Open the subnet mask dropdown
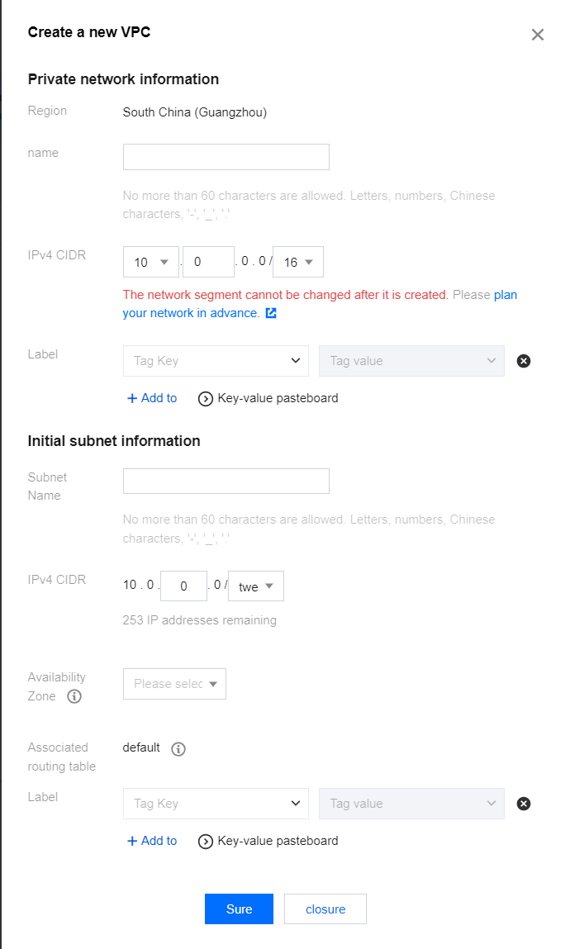570x949 pixels. click(x=256, y=586)
